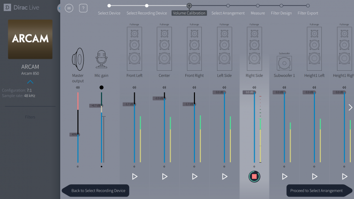Image resolution: width=354 pixels, height=199 pixels.
Task: Click the help question mark icon
Action: coord(83,8)
